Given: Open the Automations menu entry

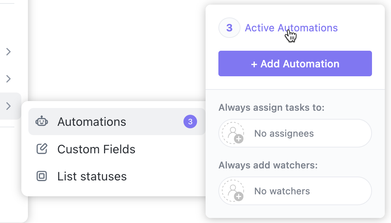Looking at the screenshot, I should point(92,122).
